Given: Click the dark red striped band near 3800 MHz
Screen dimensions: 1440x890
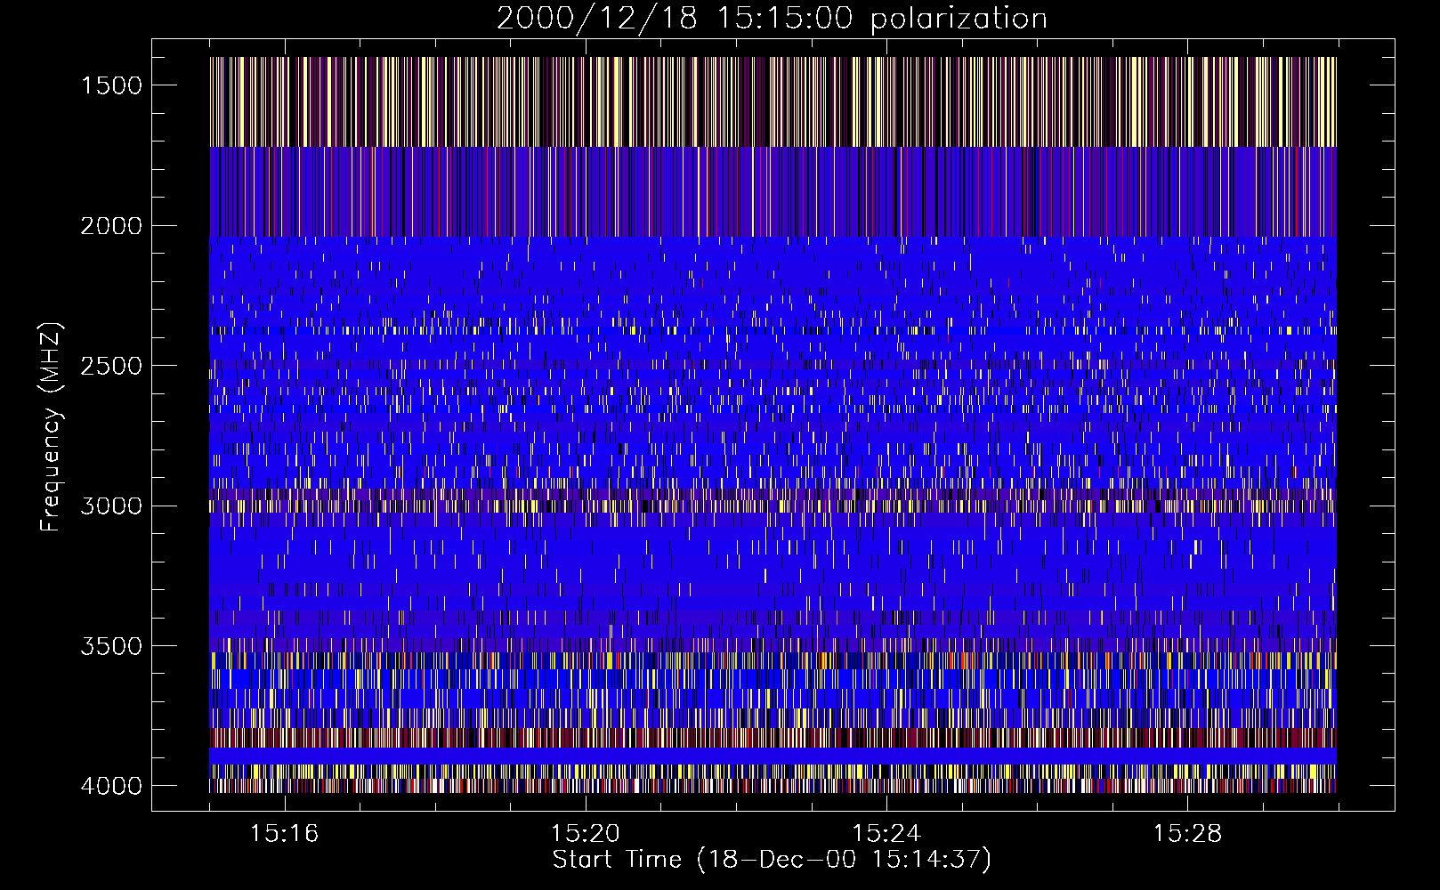Looking at the screenshot, I should 773,738.
